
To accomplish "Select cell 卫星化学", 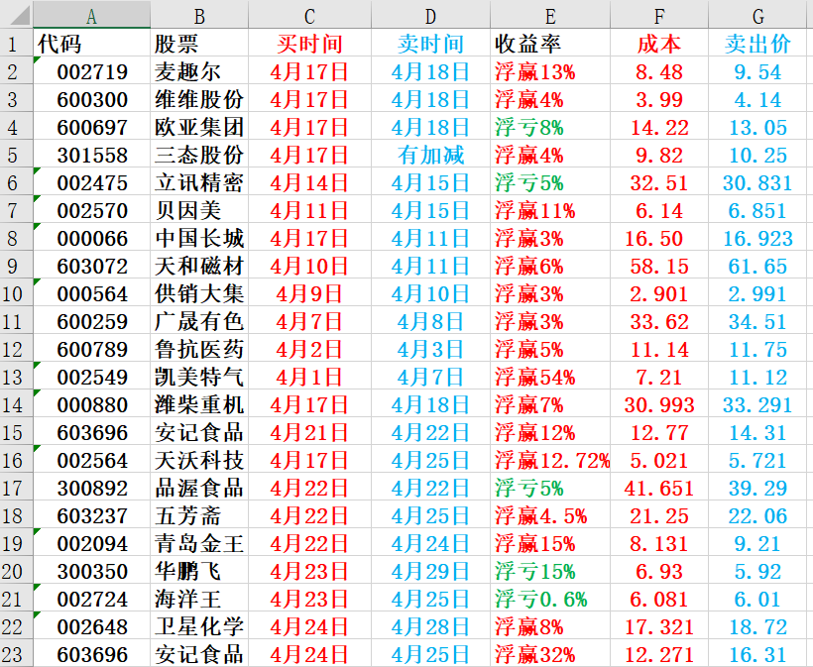I will [x=199, y=626].
